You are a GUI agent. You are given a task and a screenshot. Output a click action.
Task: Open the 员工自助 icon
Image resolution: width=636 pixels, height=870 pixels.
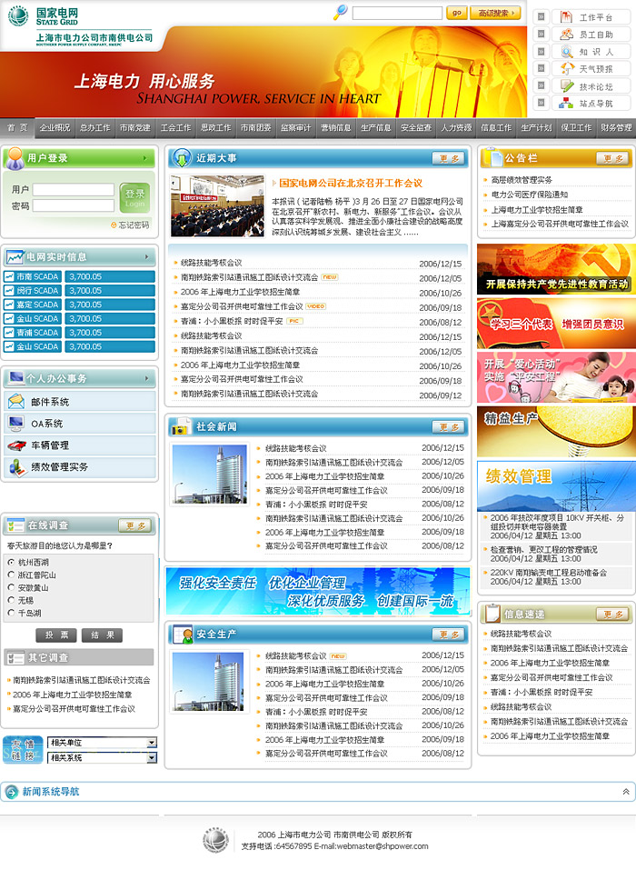[566, 35]
